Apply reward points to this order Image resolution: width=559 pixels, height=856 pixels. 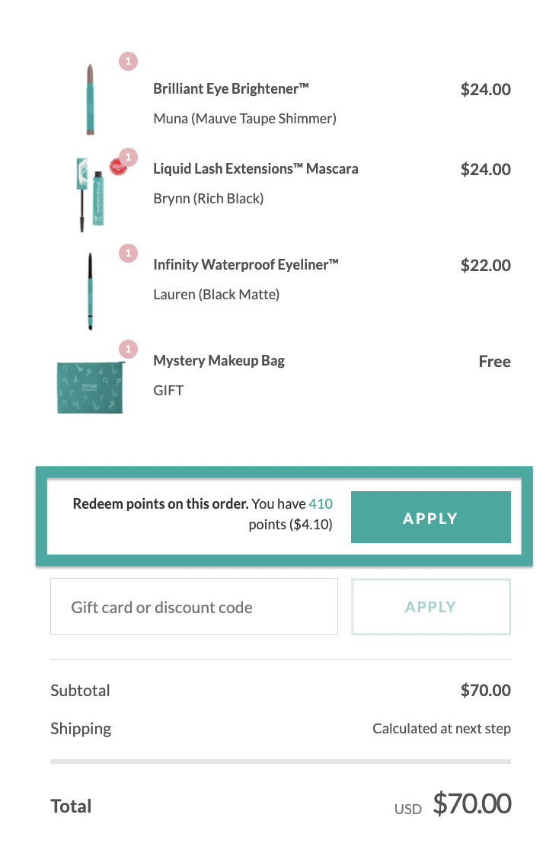coord(431,517)
